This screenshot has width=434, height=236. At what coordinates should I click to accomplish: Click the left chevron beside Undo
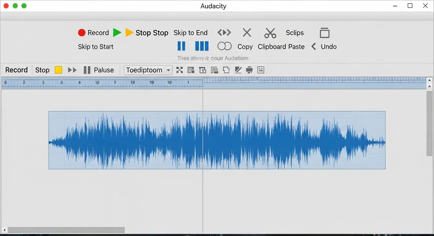313,46
